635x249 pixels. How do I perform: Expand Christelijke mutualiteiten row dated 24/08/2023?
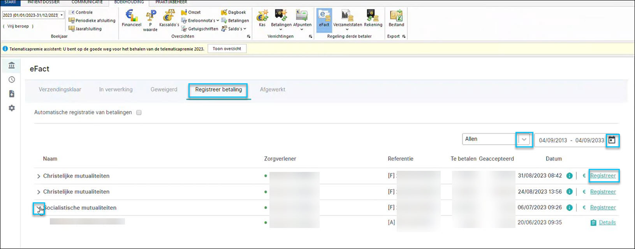click(39, 192)
